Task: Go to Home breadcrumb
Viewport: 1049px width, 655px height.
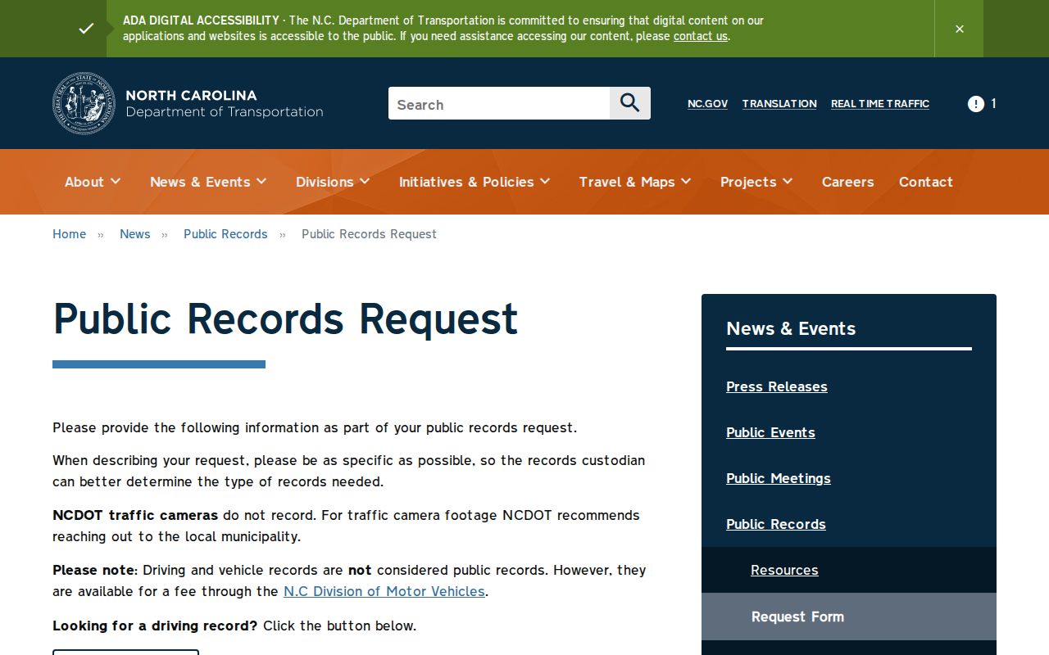Action: click(69, 234)
